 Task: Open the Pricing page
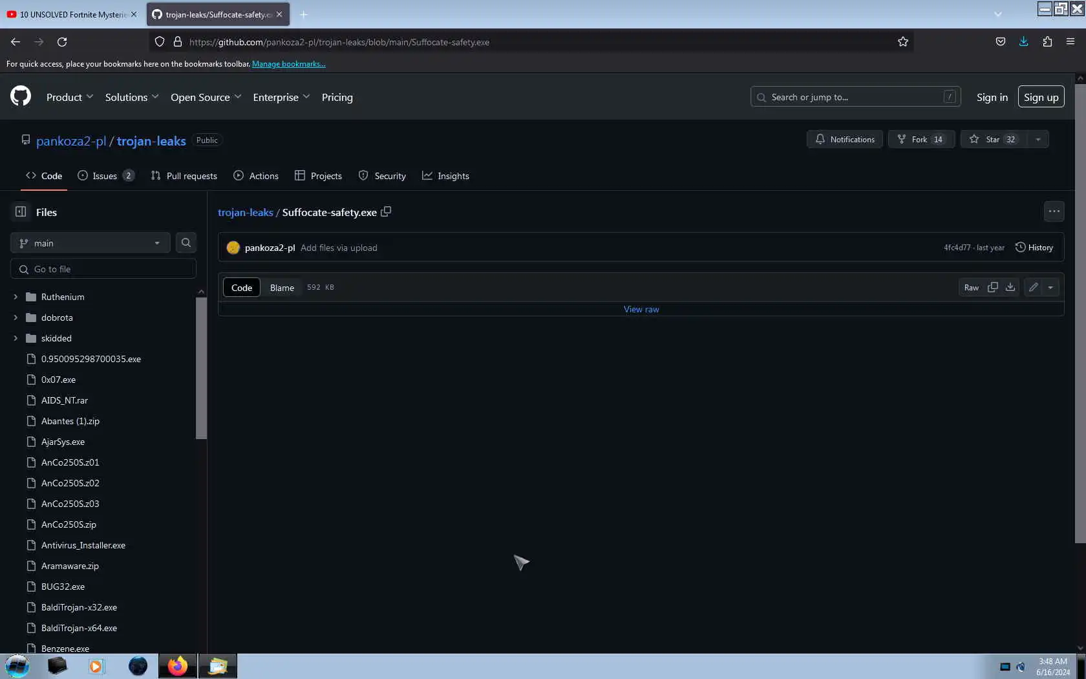[x=337, y=97]
